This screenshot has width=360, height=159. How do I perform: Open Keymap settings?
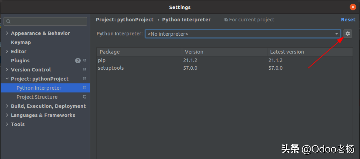click(x=21, y=42)
